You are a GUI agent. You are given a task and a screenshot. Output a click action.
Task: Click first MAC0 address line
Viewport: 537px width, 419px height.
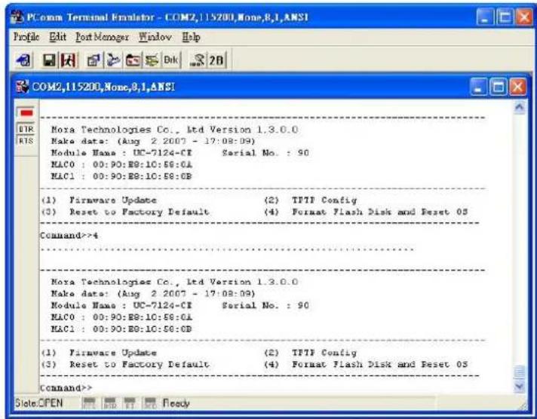coord(121,164)
